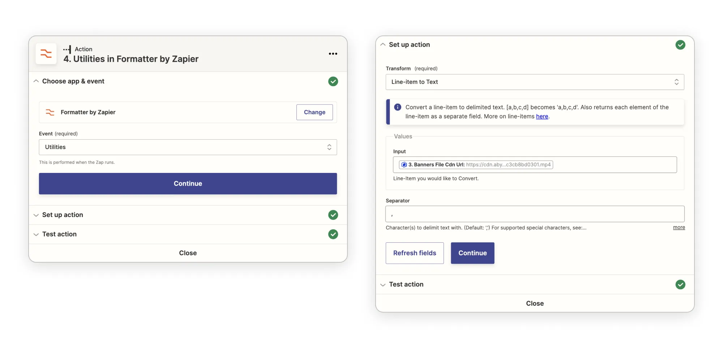Click left panel Set up action checkmark
Screen dimensions: 723x348
(x=333, y=215)
